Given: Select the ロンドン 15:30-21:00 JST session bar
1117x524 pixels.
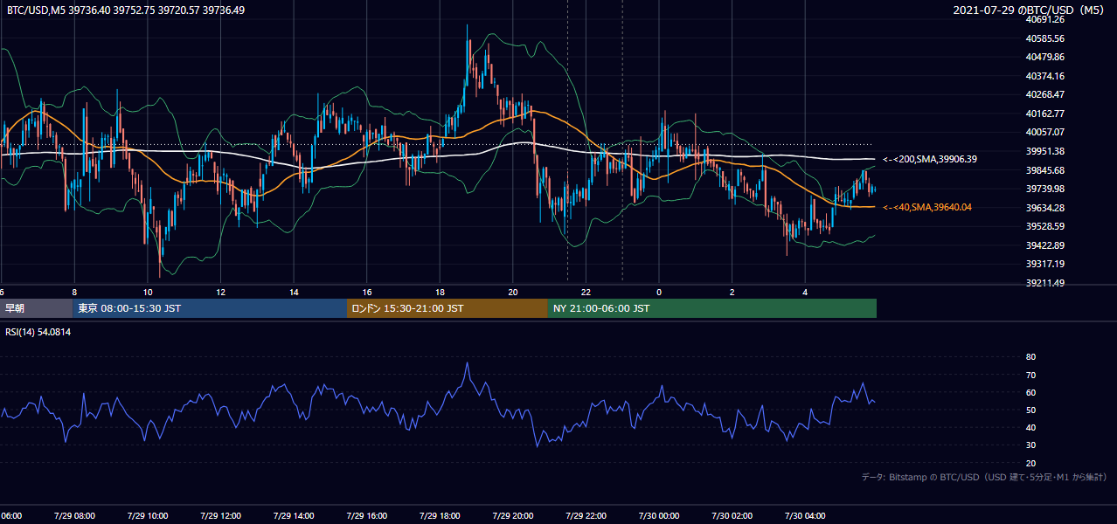Looking at the screenshot, I should pos(447,308).
